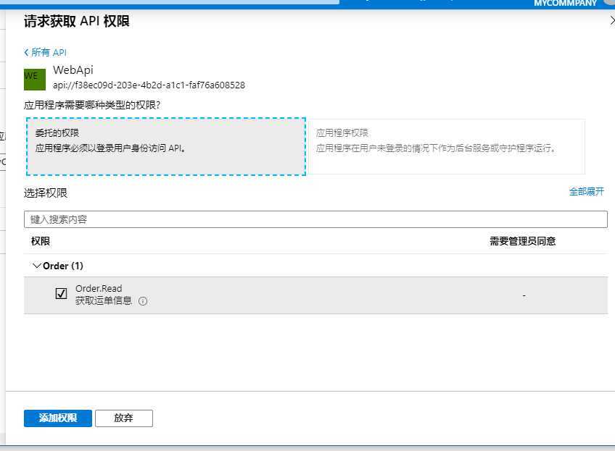This screenshot has width=615, height=451.
Task: Click the 权限 column header
Action: coord(41,241)
